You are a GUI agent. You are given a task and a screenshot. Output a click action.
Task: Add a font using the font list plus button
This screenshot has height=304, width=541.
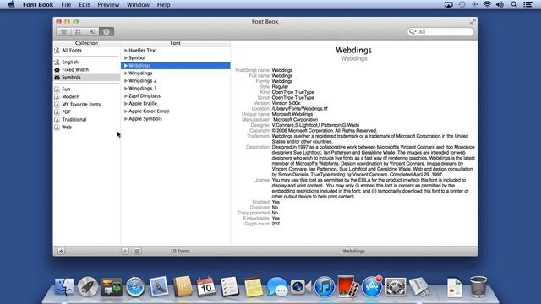click(125, 251)
